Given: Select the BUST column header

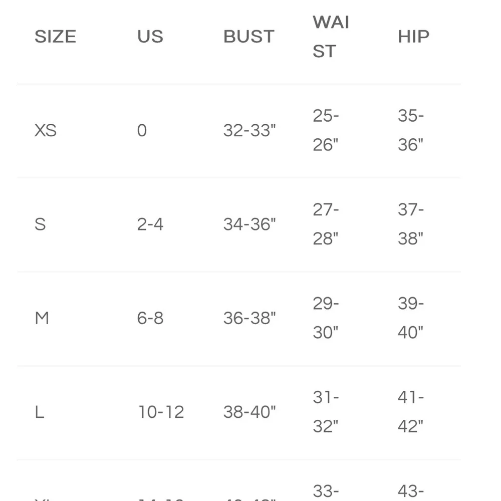Looking at the screenshot, I should point(249,37).
